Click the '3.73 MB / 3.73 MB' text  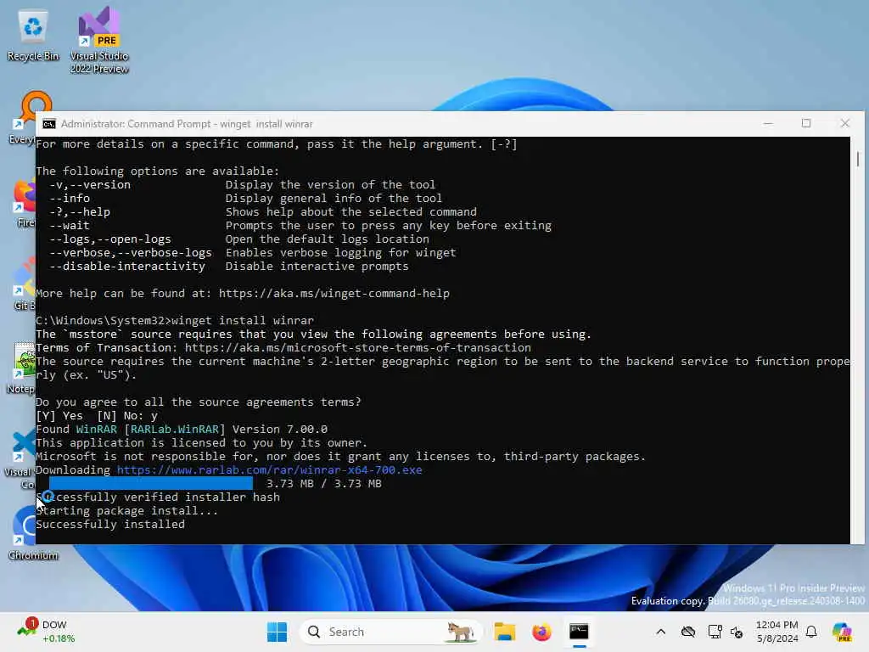(323, 483)
